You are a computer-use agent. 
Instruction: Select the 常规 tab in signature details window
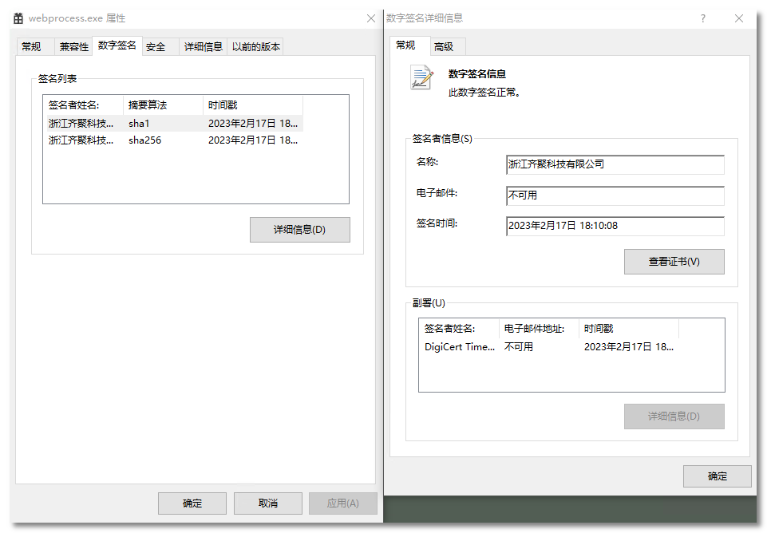pyautogui.click(x=406, y=46)
